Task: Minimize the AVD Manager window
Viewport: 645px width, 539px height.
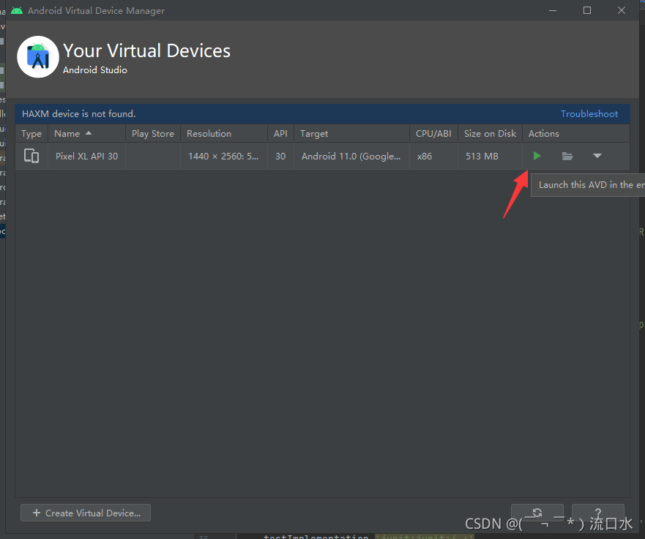Action: pyautogui.click(x=553, y=10)
